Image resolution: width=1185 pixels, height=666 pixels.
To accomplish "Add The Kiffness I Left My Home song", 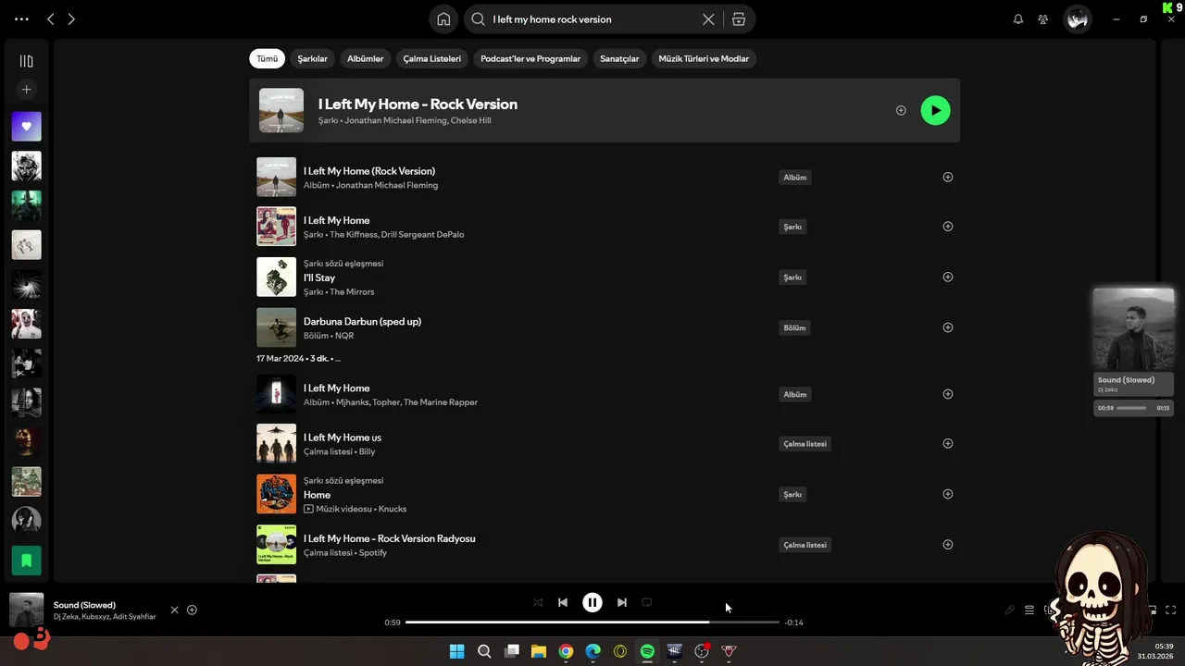I will [x=947, y=226].
